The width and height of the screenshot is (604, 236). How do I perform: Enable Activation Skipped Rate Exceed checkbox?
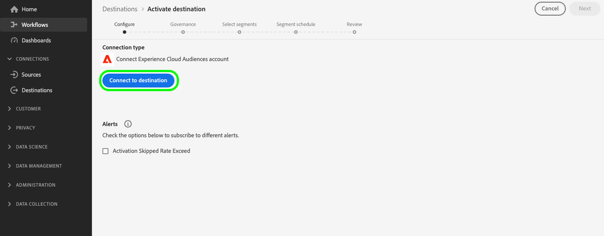click(x=105, y=151)
